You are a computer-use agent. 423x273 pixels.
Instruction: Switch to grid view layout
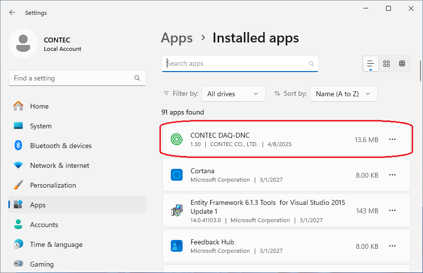click(386, 64)
